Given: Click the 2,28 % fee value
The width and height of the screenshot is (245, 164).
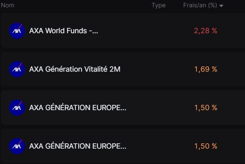Looking at the screenshot, I should click(206, 31).
